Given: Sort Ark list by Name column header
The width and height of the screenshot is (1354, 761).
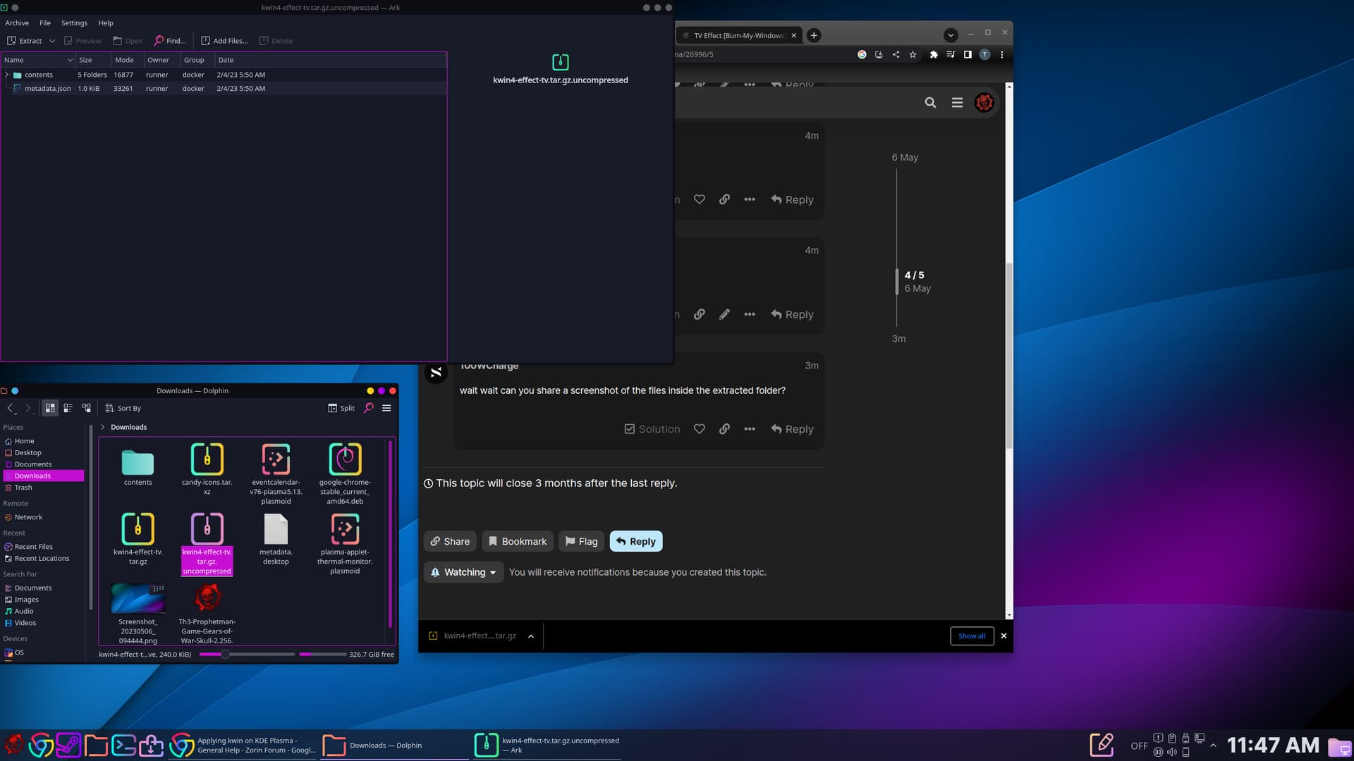Looking at the screenshot, I should (x=38, y=60).
